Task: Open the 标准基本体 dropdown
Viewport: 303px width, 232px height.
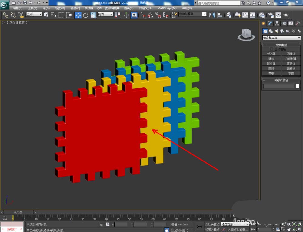Action: [x=281, y=38]
